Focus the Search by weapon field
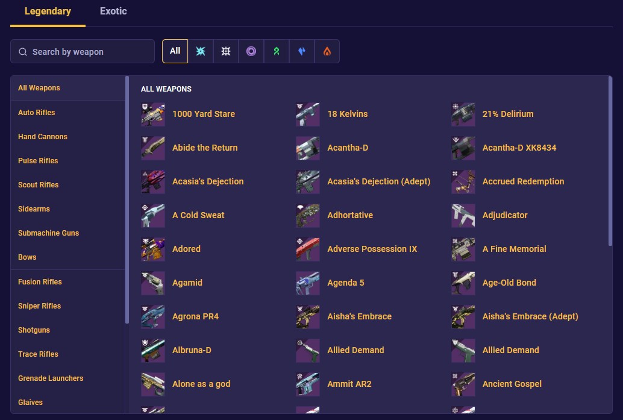This screenshot has width=623, height=420. [x=83, y=51]
